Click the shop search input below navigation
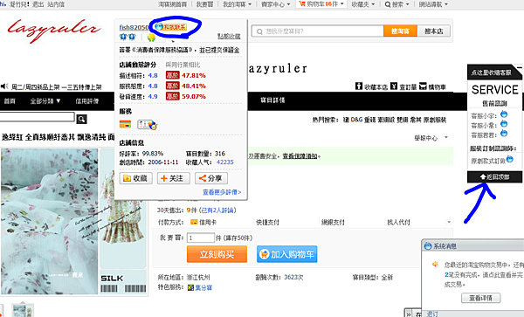Image resolution: width=524 pixels, height=317 pixels. (37, 117)
